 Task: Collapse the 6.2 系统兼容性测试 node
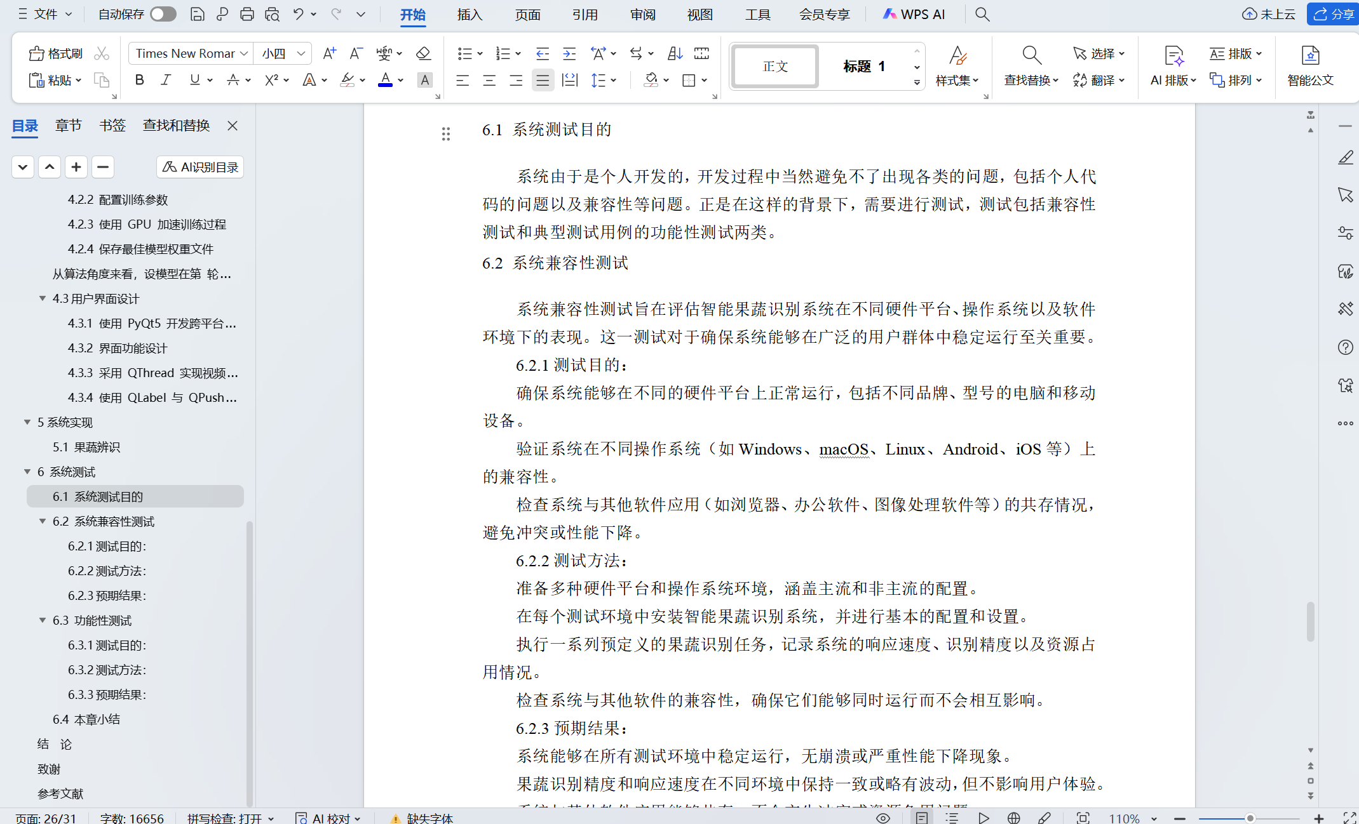[43, 521]
